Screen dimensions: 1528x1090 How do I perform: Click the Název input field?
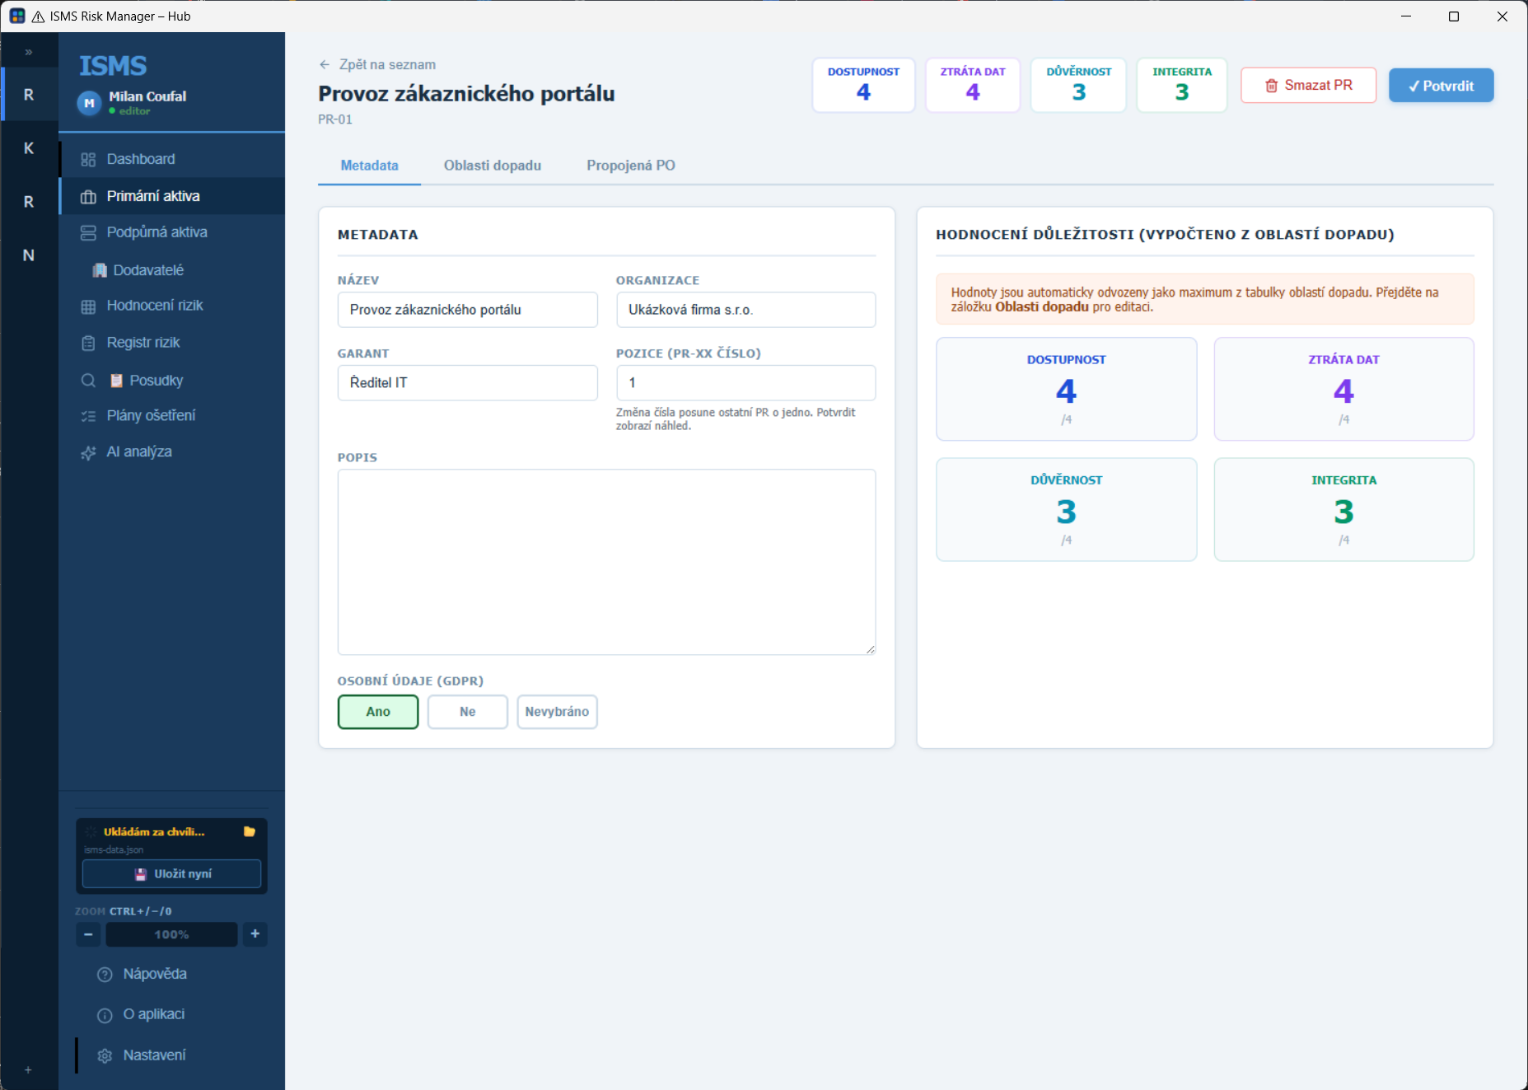(x=468, y=310)
